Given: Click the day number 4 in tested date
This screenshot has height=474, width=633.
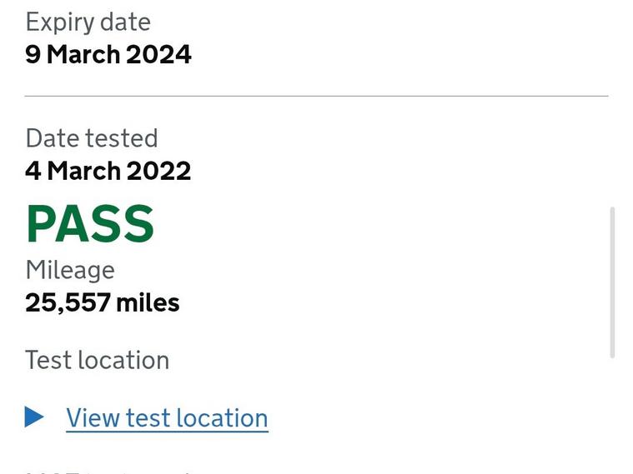Looking at the screenshot, I should coord(33,172).
